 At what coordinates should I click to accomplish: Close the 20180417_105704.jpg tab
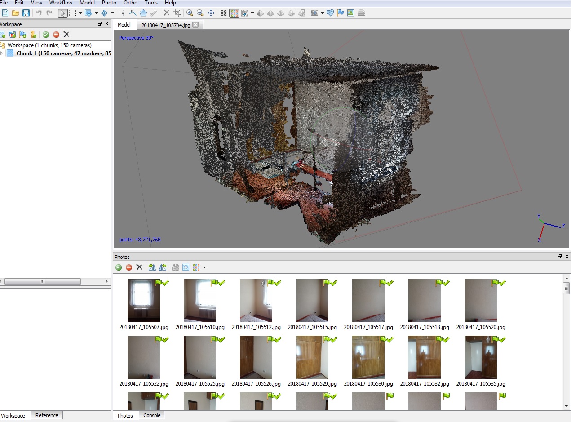point(195,25)
